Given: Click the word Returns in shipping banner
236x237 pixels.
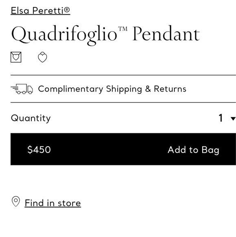Looking at the screenshot, I should [170, 89].
